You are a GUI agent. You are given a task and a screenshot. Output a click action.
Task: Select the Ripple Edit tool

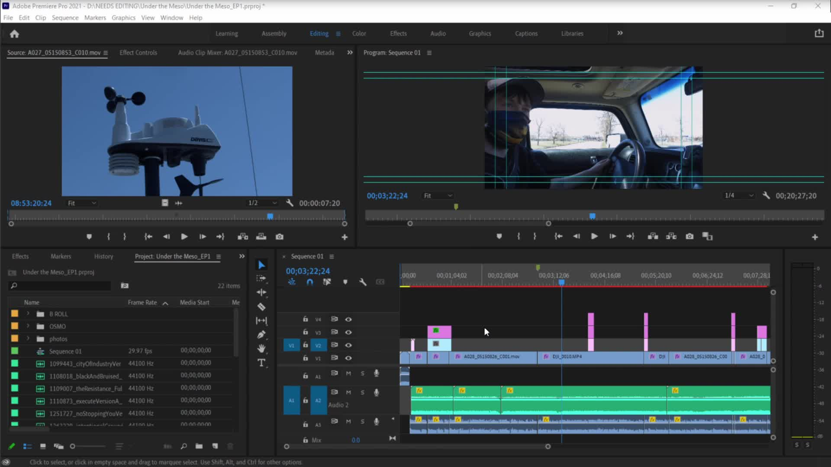pyautogui.click(x=261, y=292)
